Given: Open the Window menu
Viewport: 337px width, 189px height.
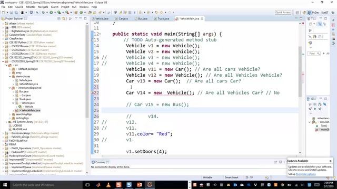Looking at the screenshot, I should 84,7.
